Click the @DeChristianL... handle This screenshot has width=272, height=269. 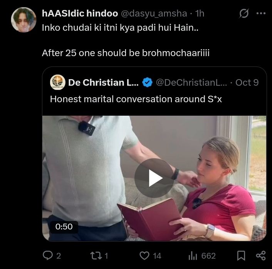[191, 82]
